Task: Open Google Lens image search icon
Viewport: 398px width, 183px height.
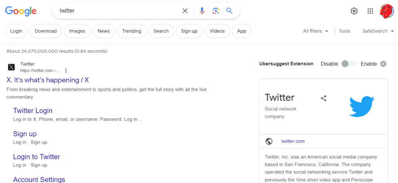Action: point(216,10)
